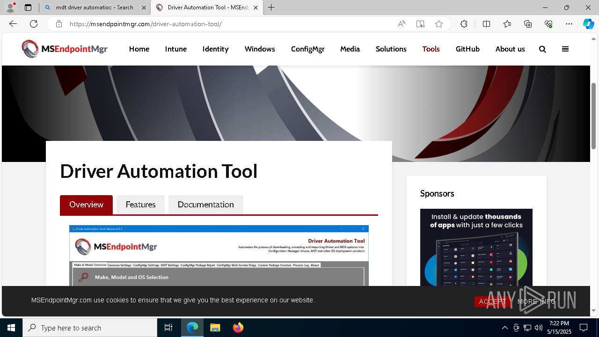Click the Edge profile avatar icon
The width and height of the screenshot is (599, 337).
pyautogui.click(x=10, y=7)
